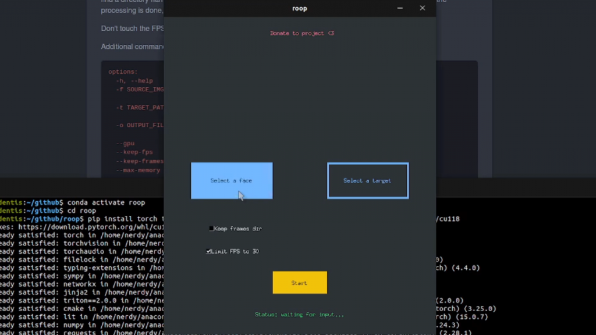Screen dimensions: 596x335
Task: Click 'pip install torch' command in terminal
Action: (122, 219)
